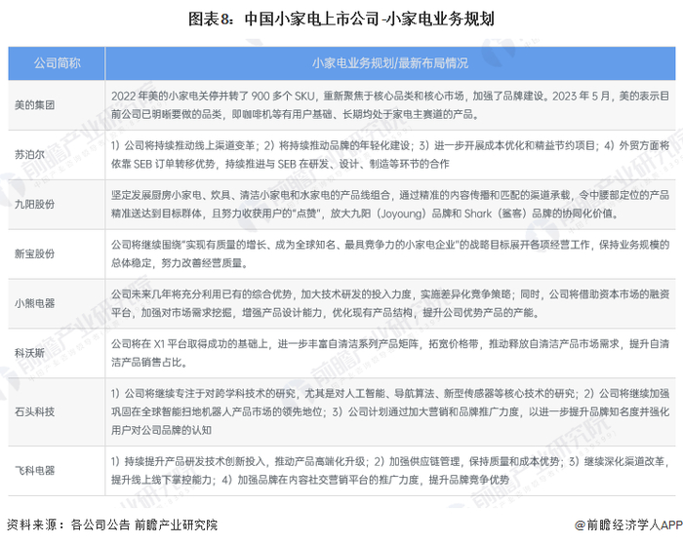Viewport: 683px width, 544px height.
Task: Click the chart title 图表8 heading
Action: [341, 19]
